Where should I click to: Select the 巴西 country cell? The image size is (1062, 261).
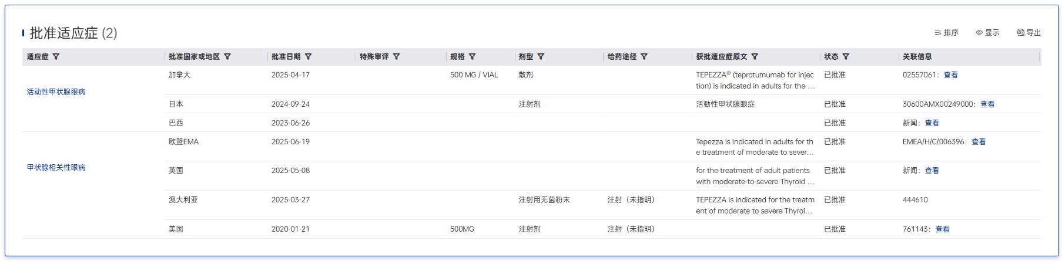(x=176, y=123)
